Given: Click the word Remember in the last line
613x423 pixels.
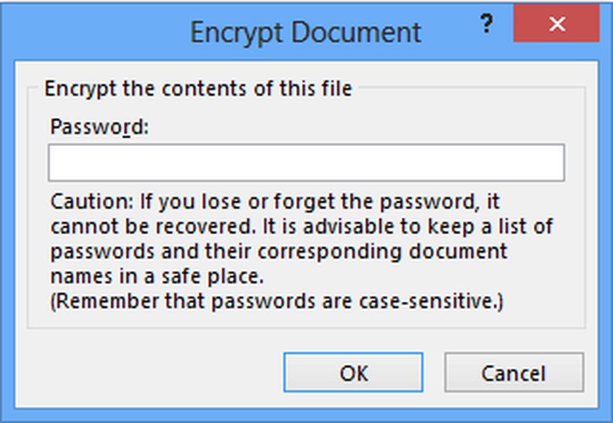Looking at the screenshot, I should click(101, 302).
